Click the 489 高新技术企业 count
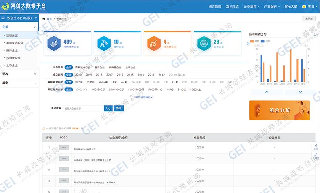320x193 pixels. [68, 42]
